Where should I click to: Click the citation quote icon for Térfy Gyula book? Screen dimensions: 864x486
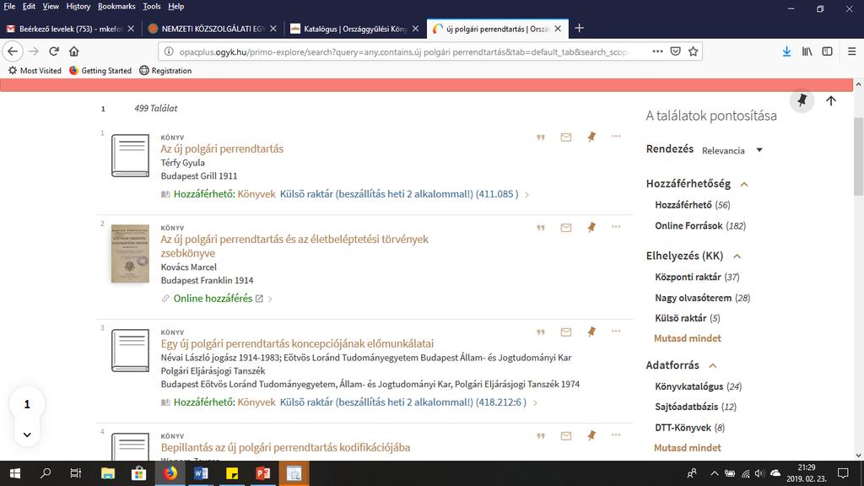(x=541, y=138)
